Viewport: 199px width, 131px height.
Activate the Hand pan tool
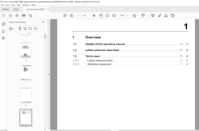click(101, 16)
